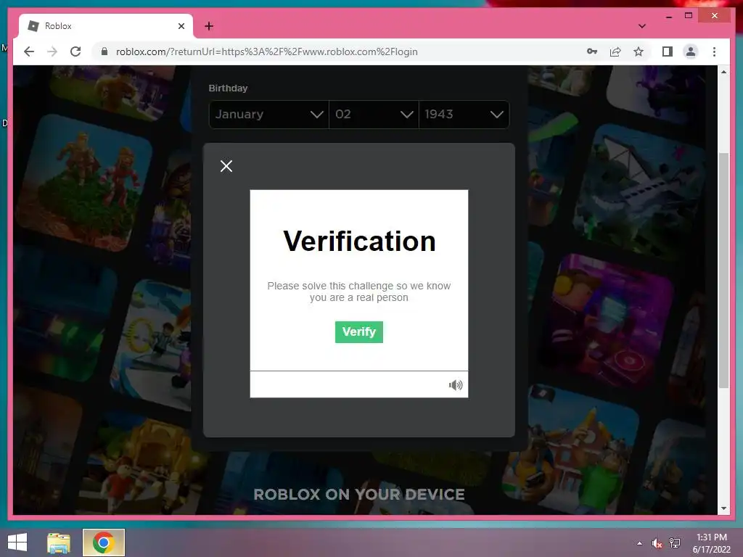Open File Explorer from the taskbar
This screenshot has height=557, width=743.
click(x=59, y=542)
